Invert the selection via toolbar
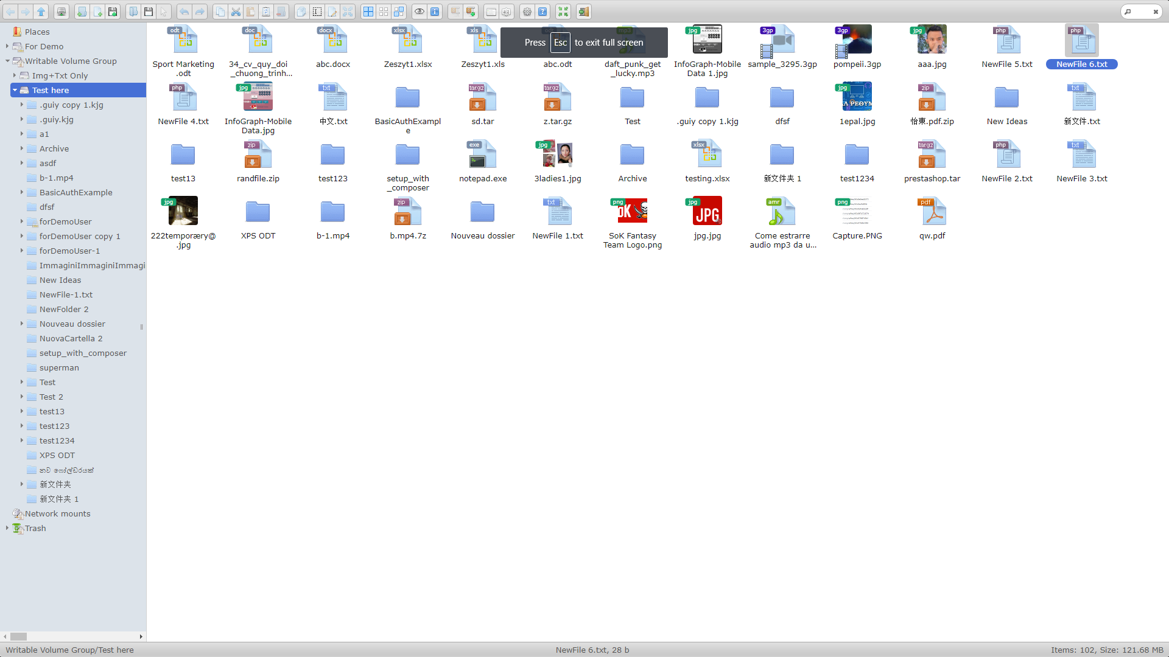This screenshot has height=657, width=1169. click(x=399, y=12)
